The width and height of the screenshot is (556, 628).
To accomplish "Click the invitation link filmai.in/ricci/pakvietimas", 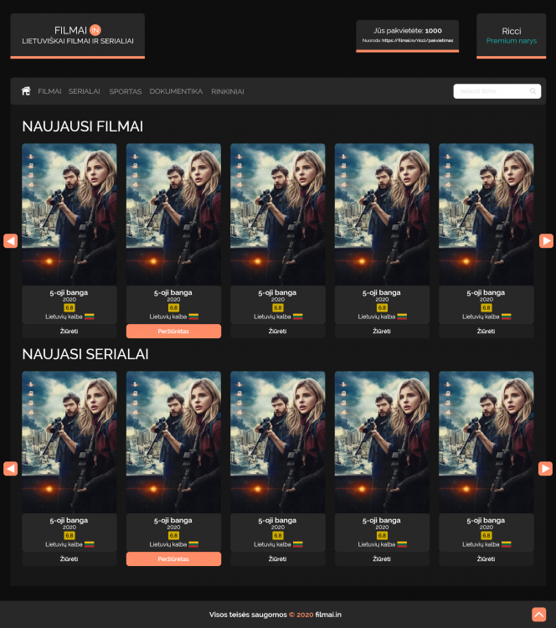I will click(417, 40).
